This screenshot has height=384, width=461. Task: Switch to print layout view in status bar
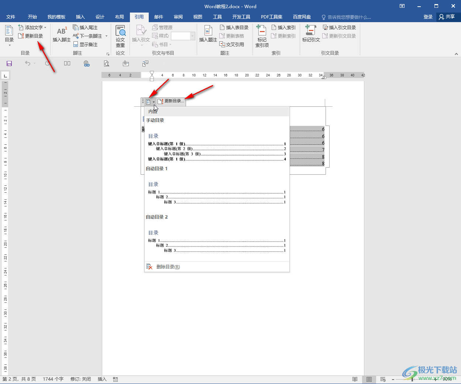(369, 379)
